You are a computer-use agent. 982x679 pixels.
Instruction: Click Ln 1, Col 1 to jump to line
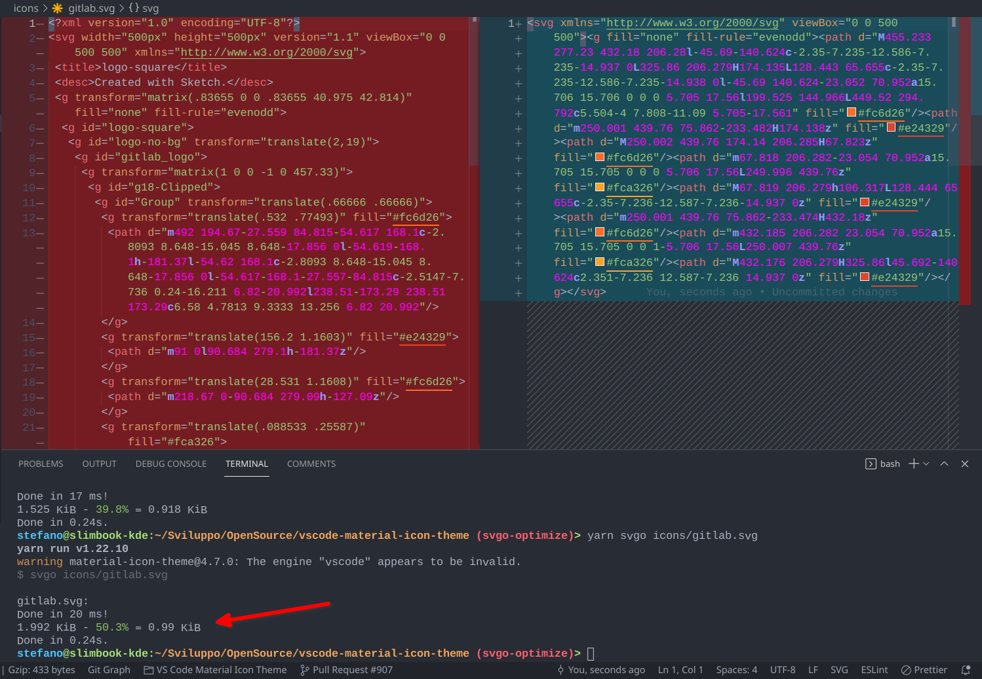(x=680, y=670)
